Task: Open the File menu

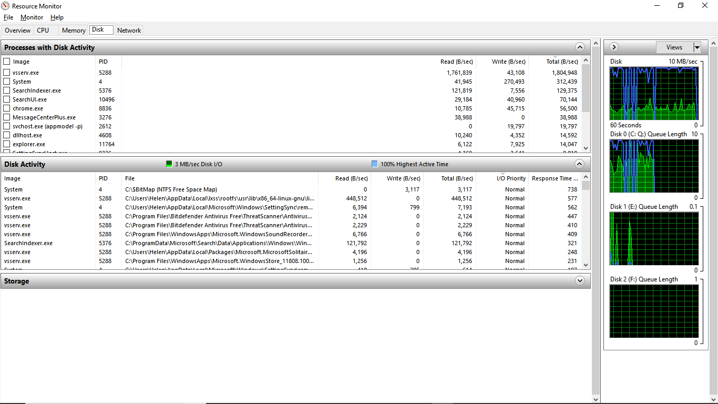Action: (x=8, y=17)
